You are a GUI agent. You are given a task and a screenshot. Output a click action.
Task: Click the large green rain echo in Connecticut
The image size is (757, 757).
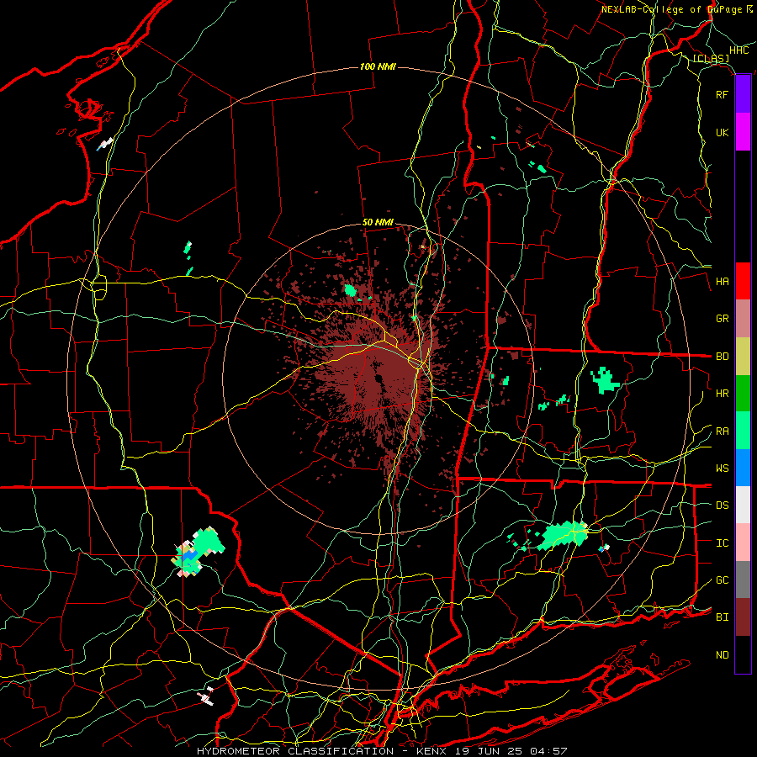coord(563,535)
